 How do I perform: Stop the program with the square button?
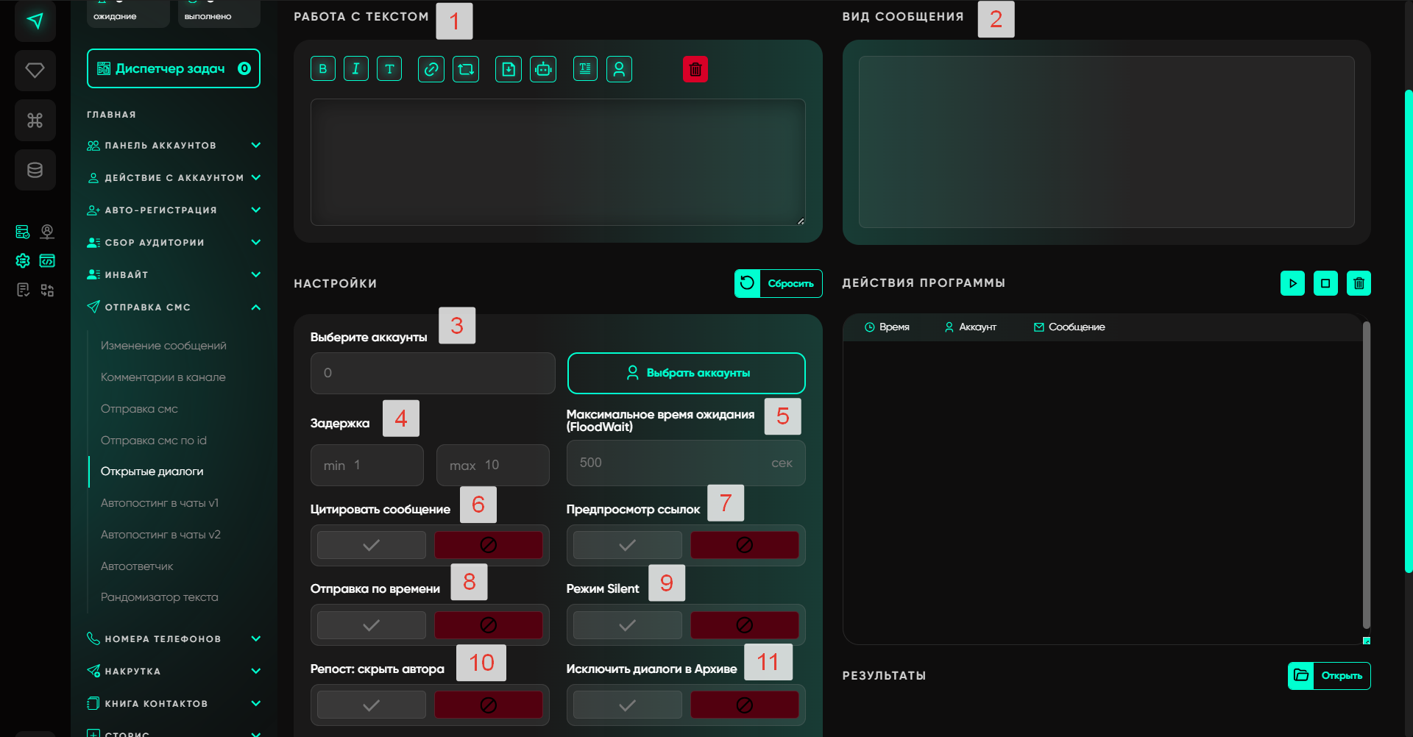coord(1325,283)
